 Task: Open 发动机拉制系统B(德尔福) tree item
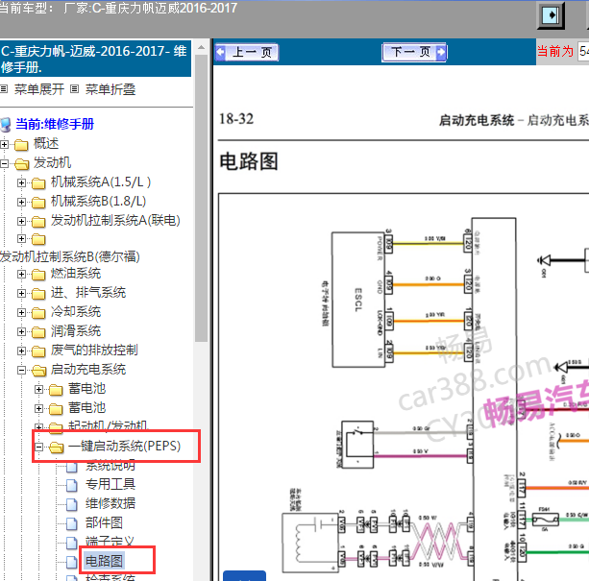[70, 256]
